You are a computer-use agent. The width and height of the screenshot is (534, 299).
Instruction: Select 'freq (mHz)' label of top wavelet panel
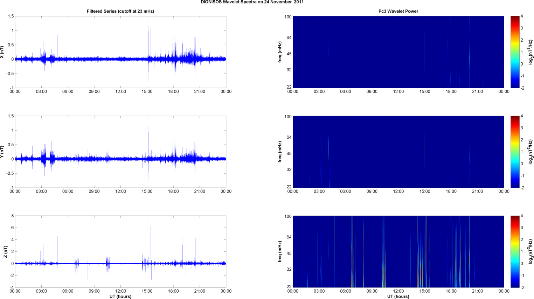(x=280, y=52)
